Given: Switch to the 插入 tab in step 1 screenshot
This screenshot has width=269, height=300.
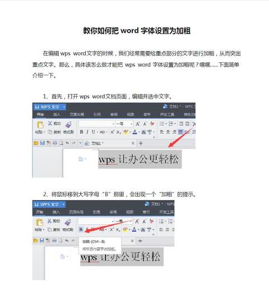Looking at the screenshot, I should (57, 115).
